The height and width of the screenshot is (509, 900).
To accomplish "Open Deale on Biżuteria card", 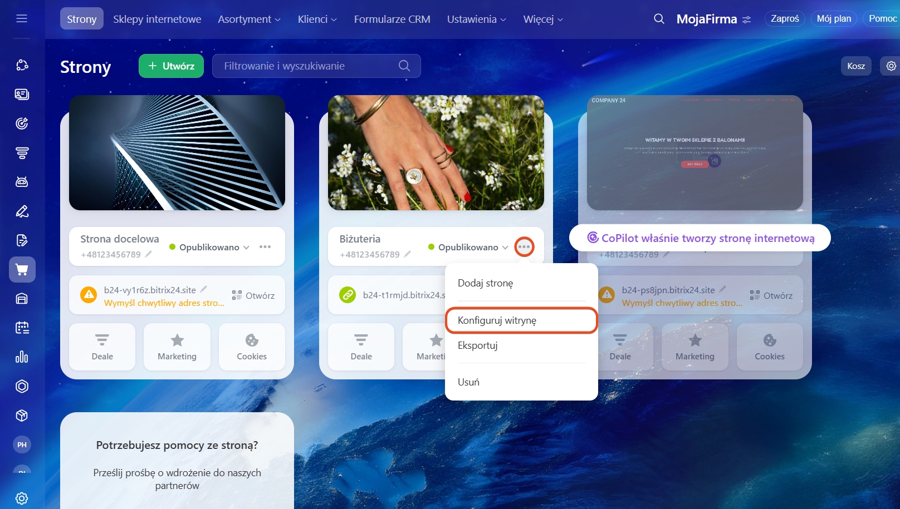I will pos(361,347).
